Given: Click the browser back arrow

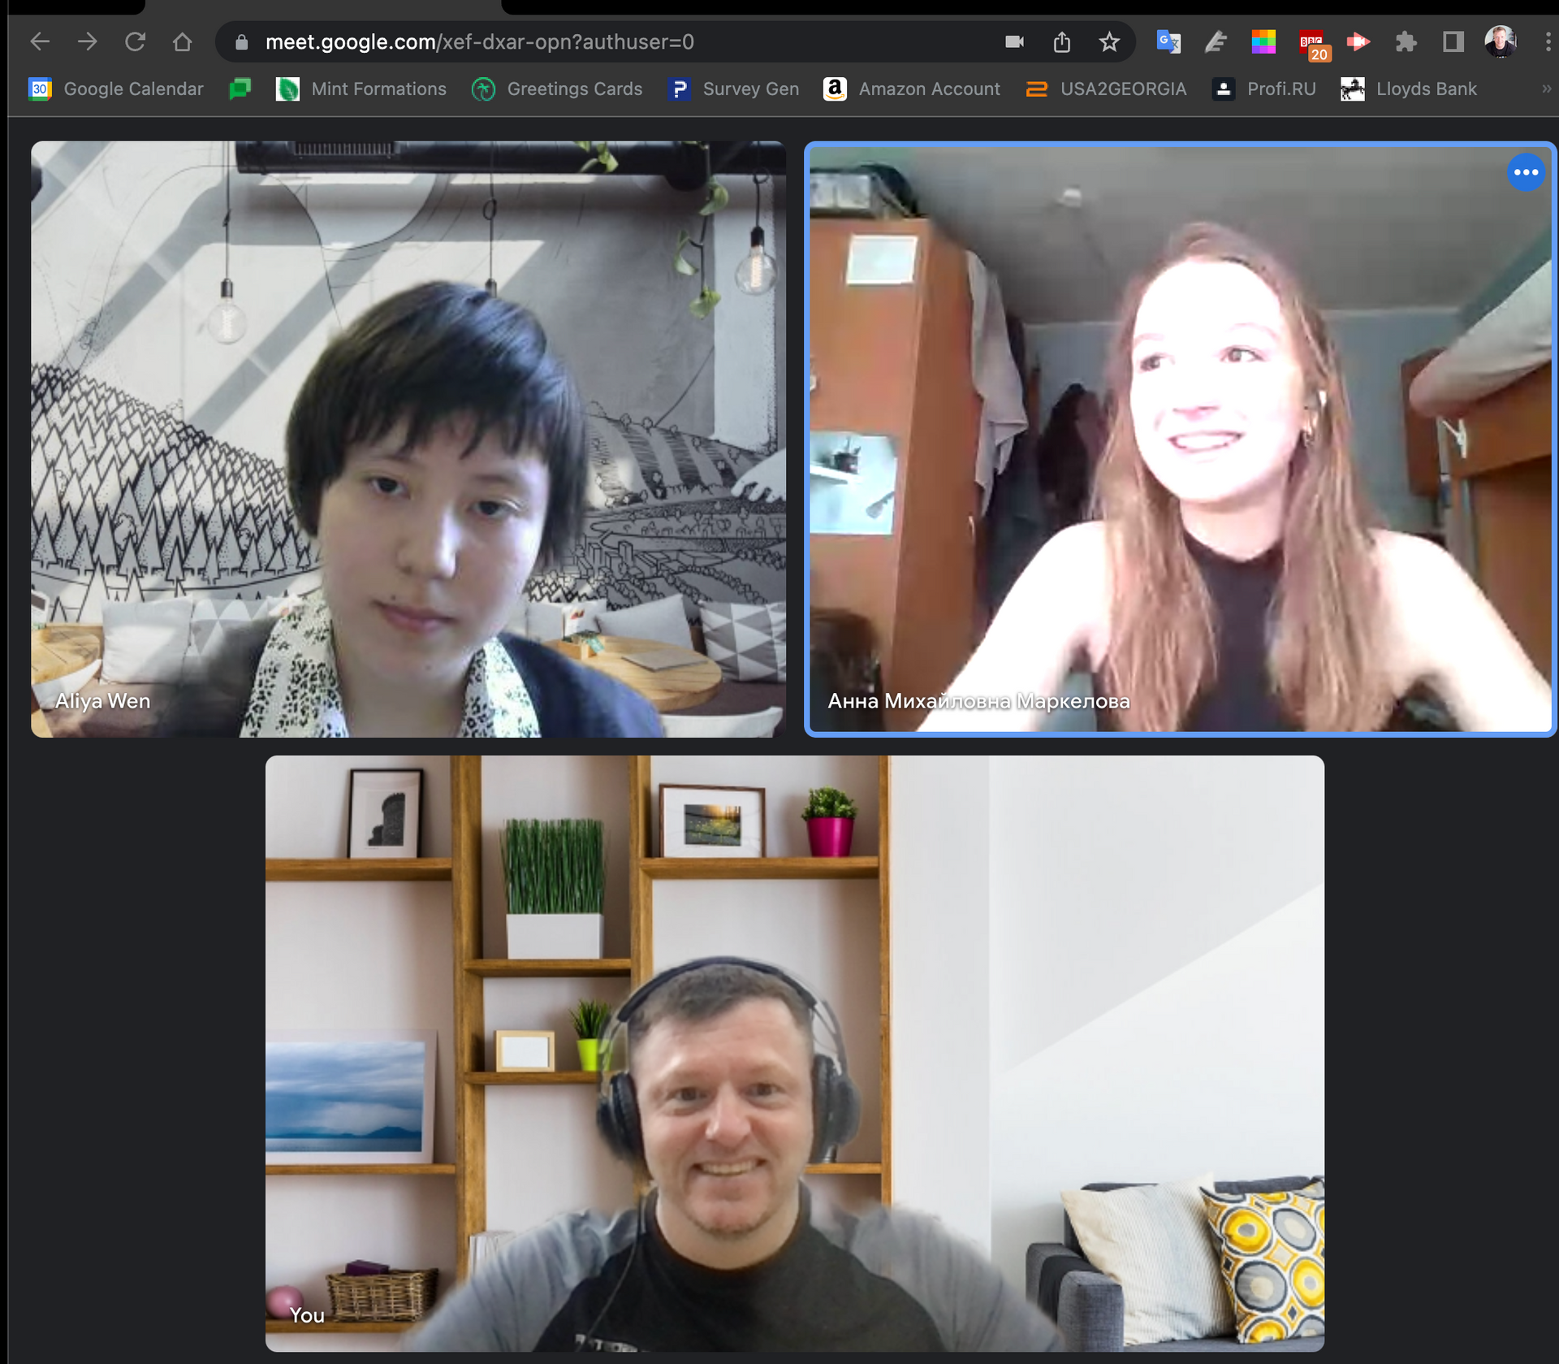Looking at the screenshot, I should click(40, 41).
